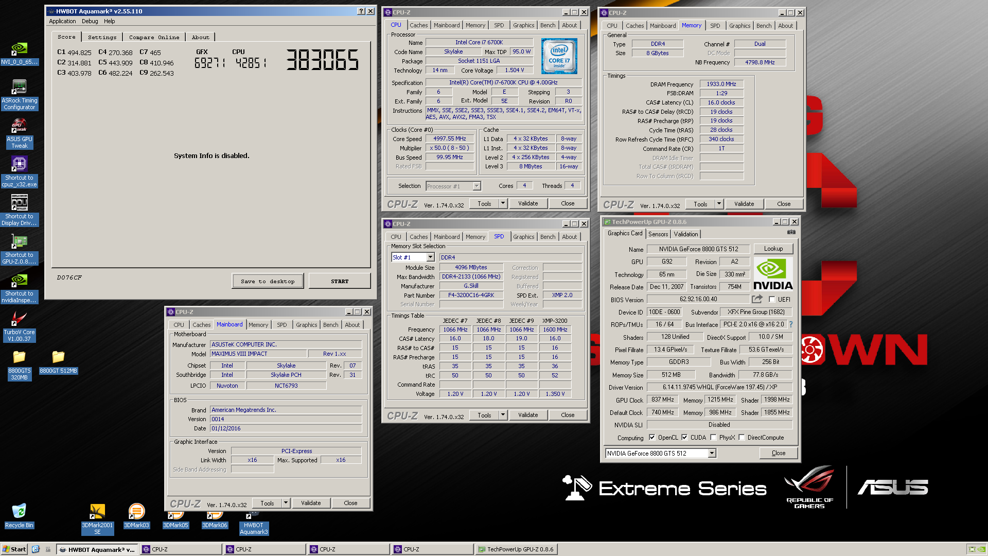Viewport: 988px width, 556px height.
Task: Open the Validation tab in GPU-Z
Action: (686, 234)
